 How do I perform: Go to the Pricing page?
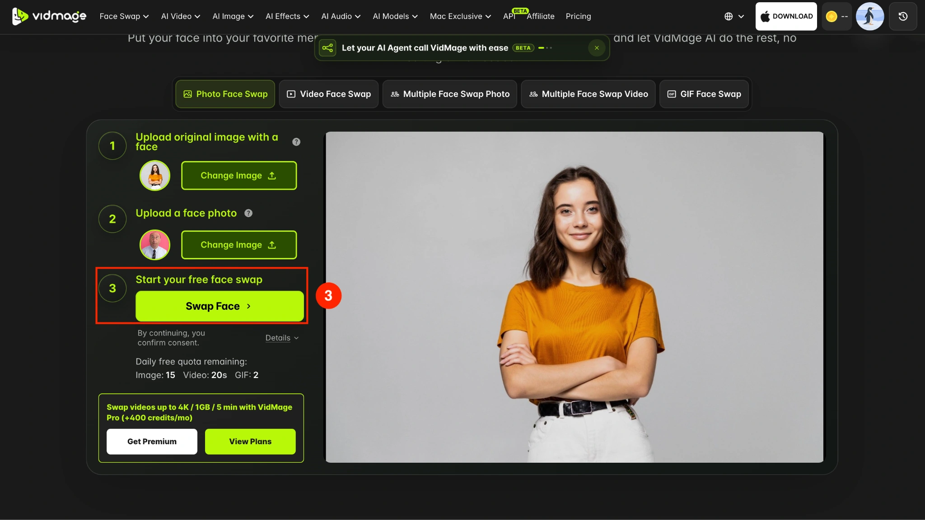point(578,16)
